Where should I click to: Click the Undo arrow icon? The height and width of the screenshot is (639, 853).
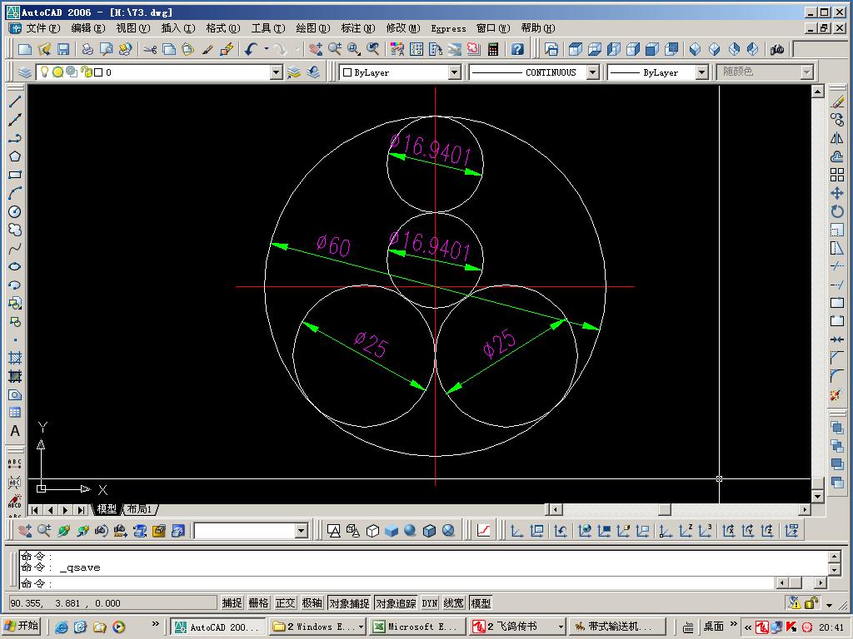pyautogui.click(x=251, y=49)
